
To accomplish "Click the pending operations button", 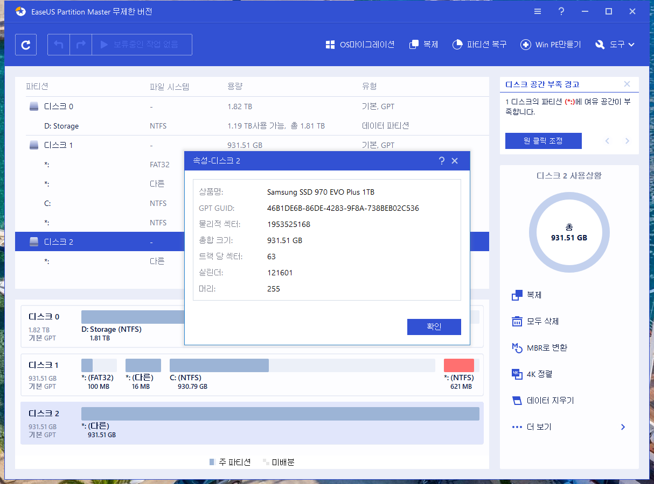I will (x=142, y=45).
